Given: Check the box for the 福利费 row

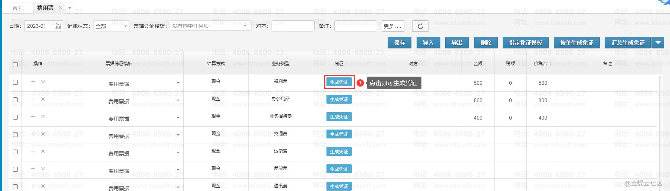Looking at the screenshot, I should pyautogui.click(x=15, y=83).
